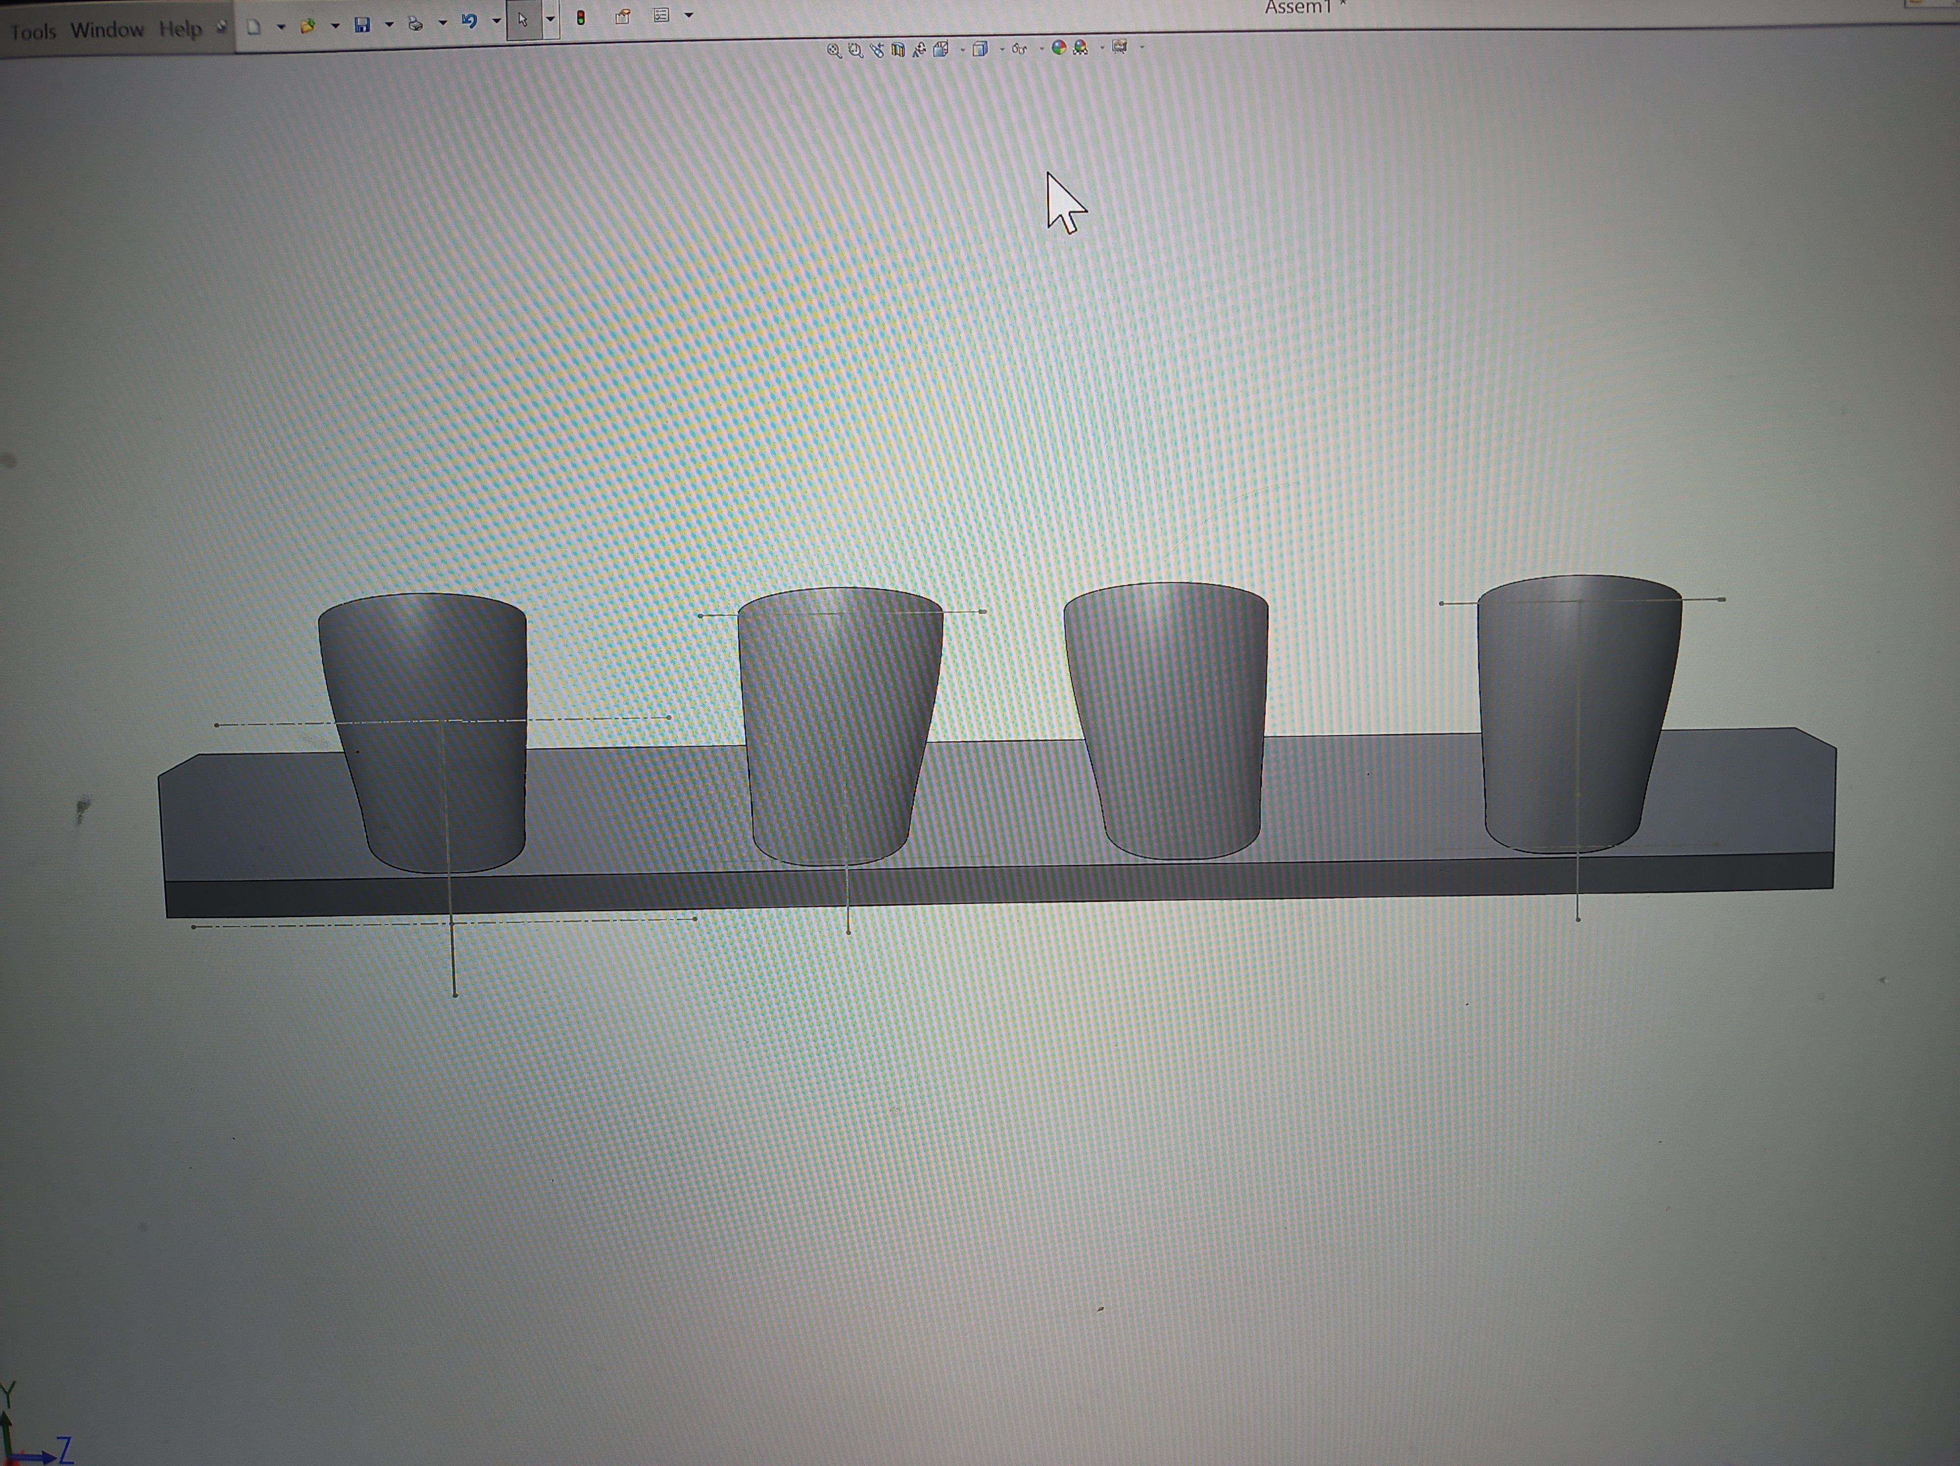
Task: Open the View Orientation cube icon
Action: coord(941,49)
